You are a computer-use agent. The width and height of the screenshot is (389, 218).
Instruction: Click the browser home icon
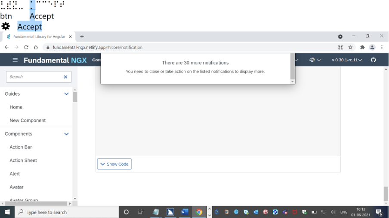(36, 47)
